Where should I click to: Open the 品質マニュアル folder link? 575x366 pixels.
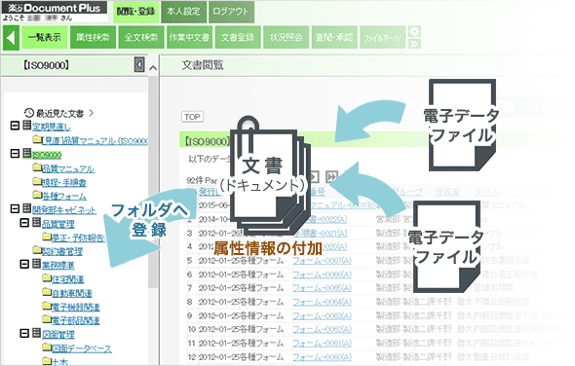pos(68,168)
